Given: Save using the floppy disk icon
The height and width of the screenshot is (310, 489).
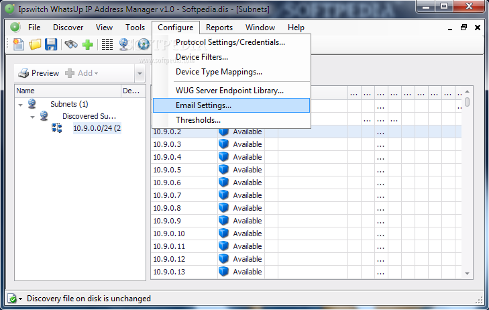Looking at the screenshot, I should pyautogui.click(x=51, y=44).
